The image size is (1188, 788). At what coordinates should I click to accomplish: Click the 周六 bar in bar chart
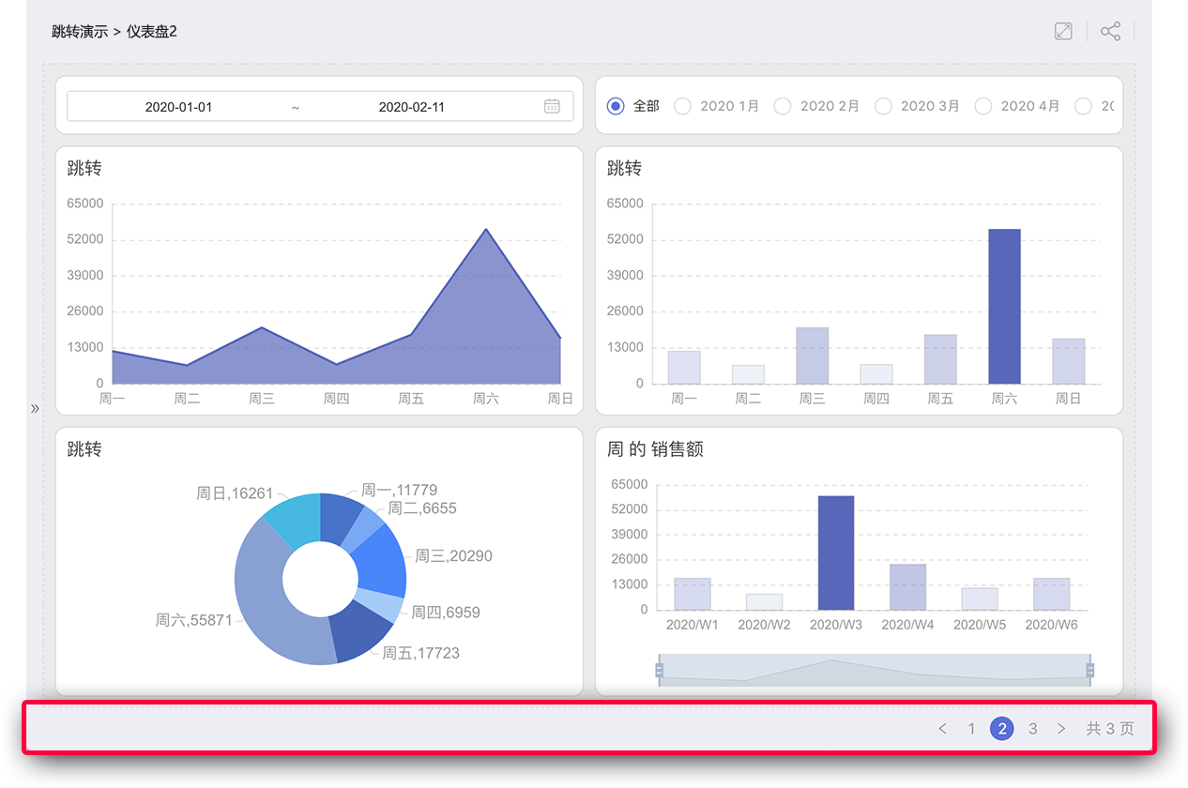[x=1004, y=307]
